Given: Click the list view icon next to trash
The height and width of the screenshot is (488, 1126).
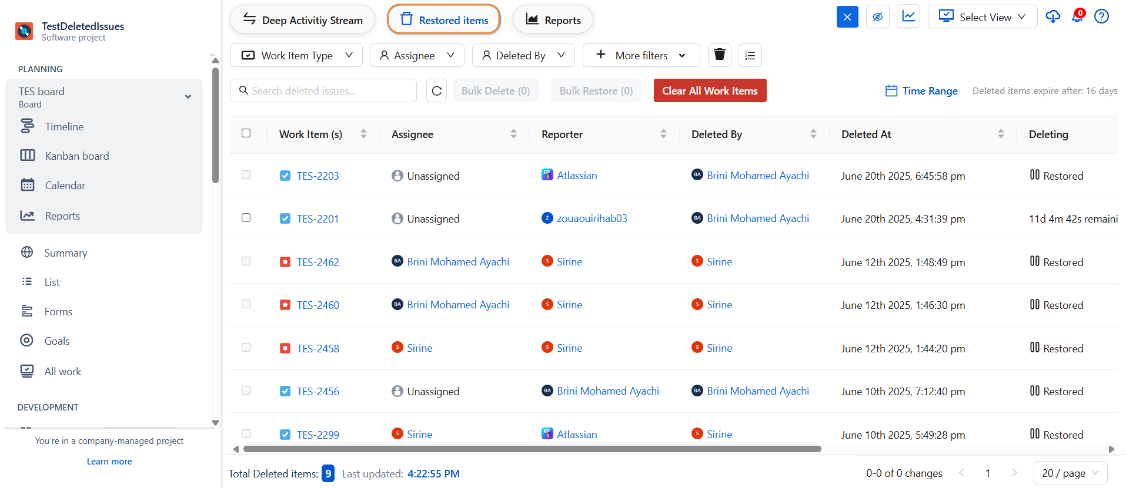Looking at the screenshot, I should pyautogui.click(x=750, y=55).
